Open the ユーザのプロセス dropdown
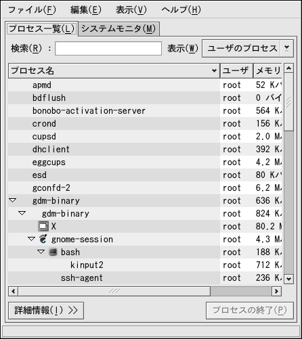 click(x=248, y=48)
